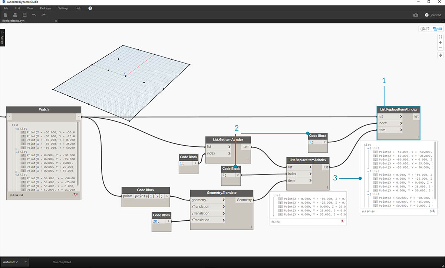The height and width of the screenshot is (268, 445).
Task: Click the points[1][2] code block field
Action: click(x=149, y=196)
